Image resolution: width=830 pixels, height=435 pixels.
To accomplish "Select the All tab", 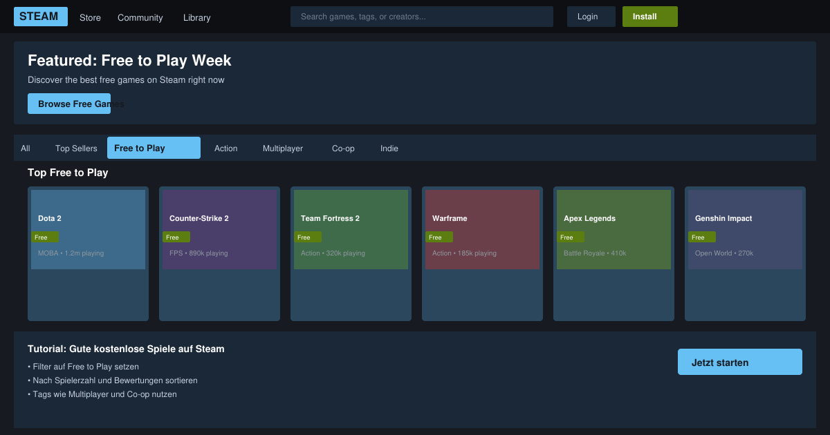I will pos(26,148).
